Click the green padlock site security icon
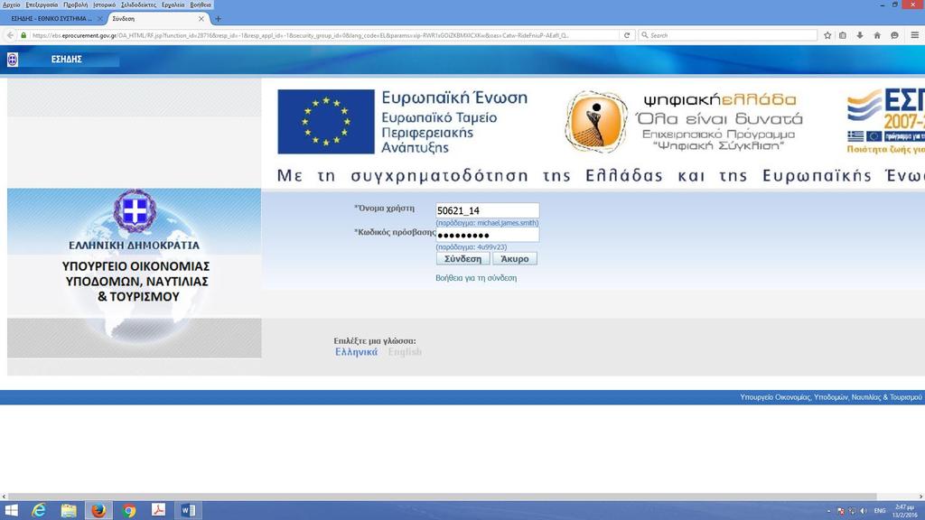Screen dimensions: 925x520 tap(23, 35)
